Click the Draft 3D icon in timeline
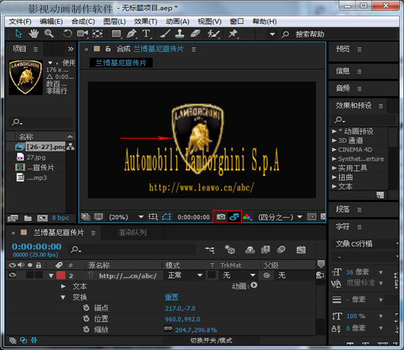The image size is (404, 350). click(x=230, y=249)
